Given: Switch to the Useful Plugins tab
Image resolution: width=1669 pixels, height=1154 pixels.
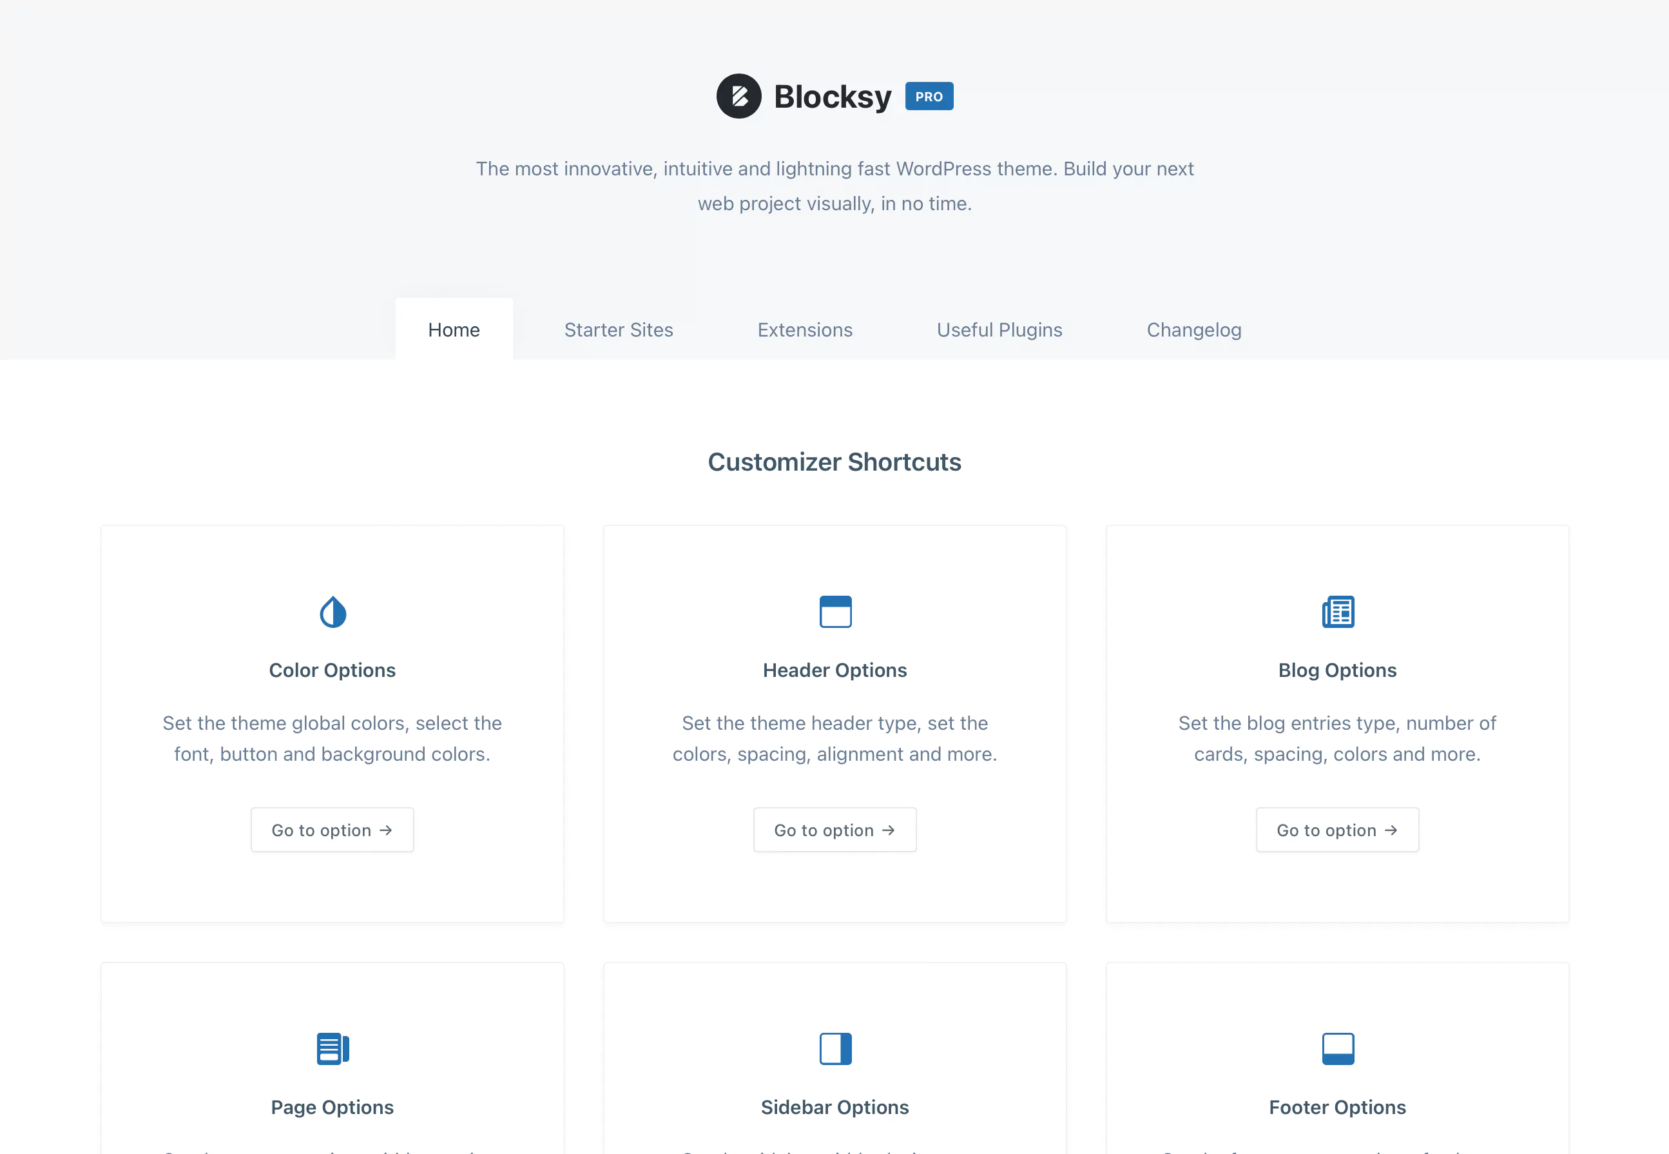Looking at the screenshot, I should (x=999, y=329).
